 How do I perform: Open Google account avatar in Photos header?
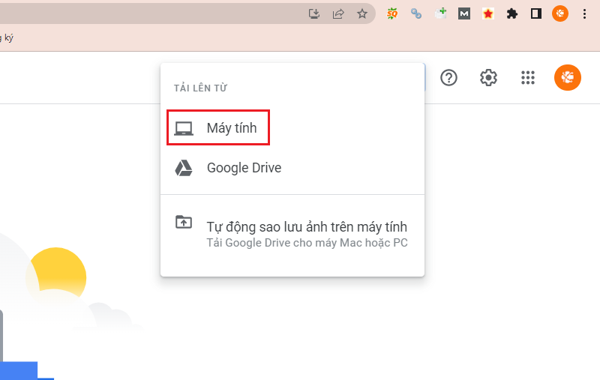[568, 78]
